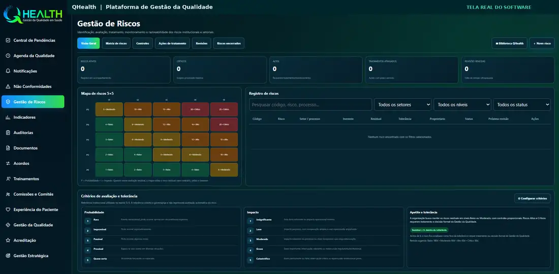Click the Improvável probability row
559x274 pixels.
coord(161,230)
